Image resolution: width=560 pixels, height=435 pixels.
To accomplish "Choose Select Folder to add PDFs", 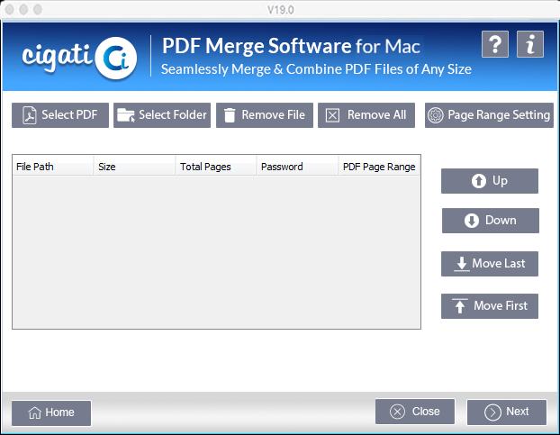I will 162,115.
